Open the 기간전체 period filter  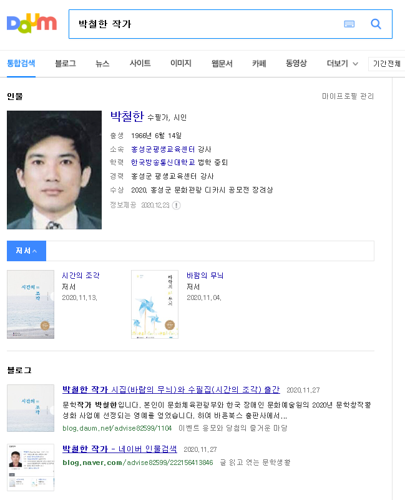pos(387,64)
